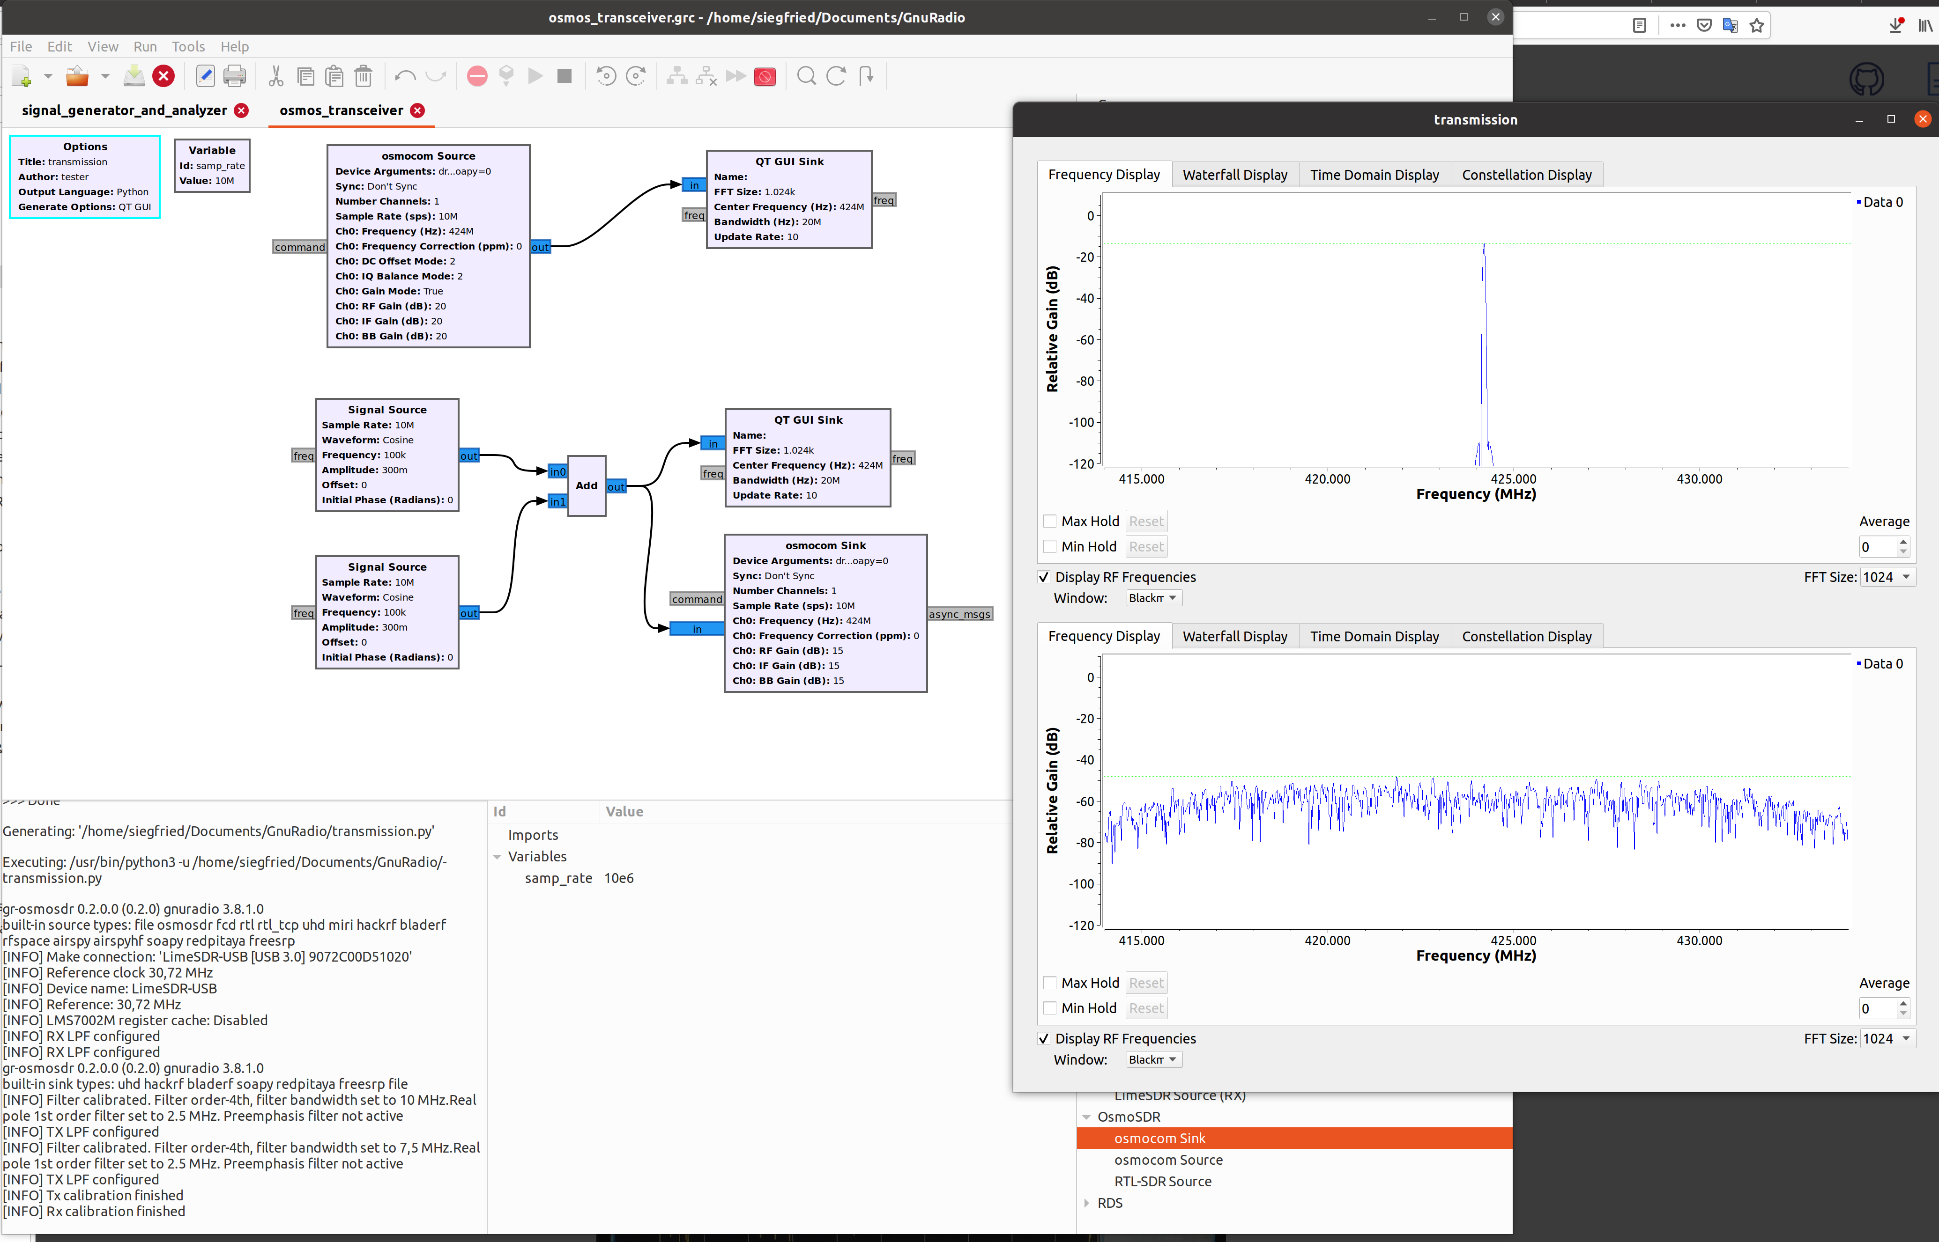The height and width of the screenshot is (1242, 1939).
Task: Click the Undo arrow icon
Action: pos(405,76)
